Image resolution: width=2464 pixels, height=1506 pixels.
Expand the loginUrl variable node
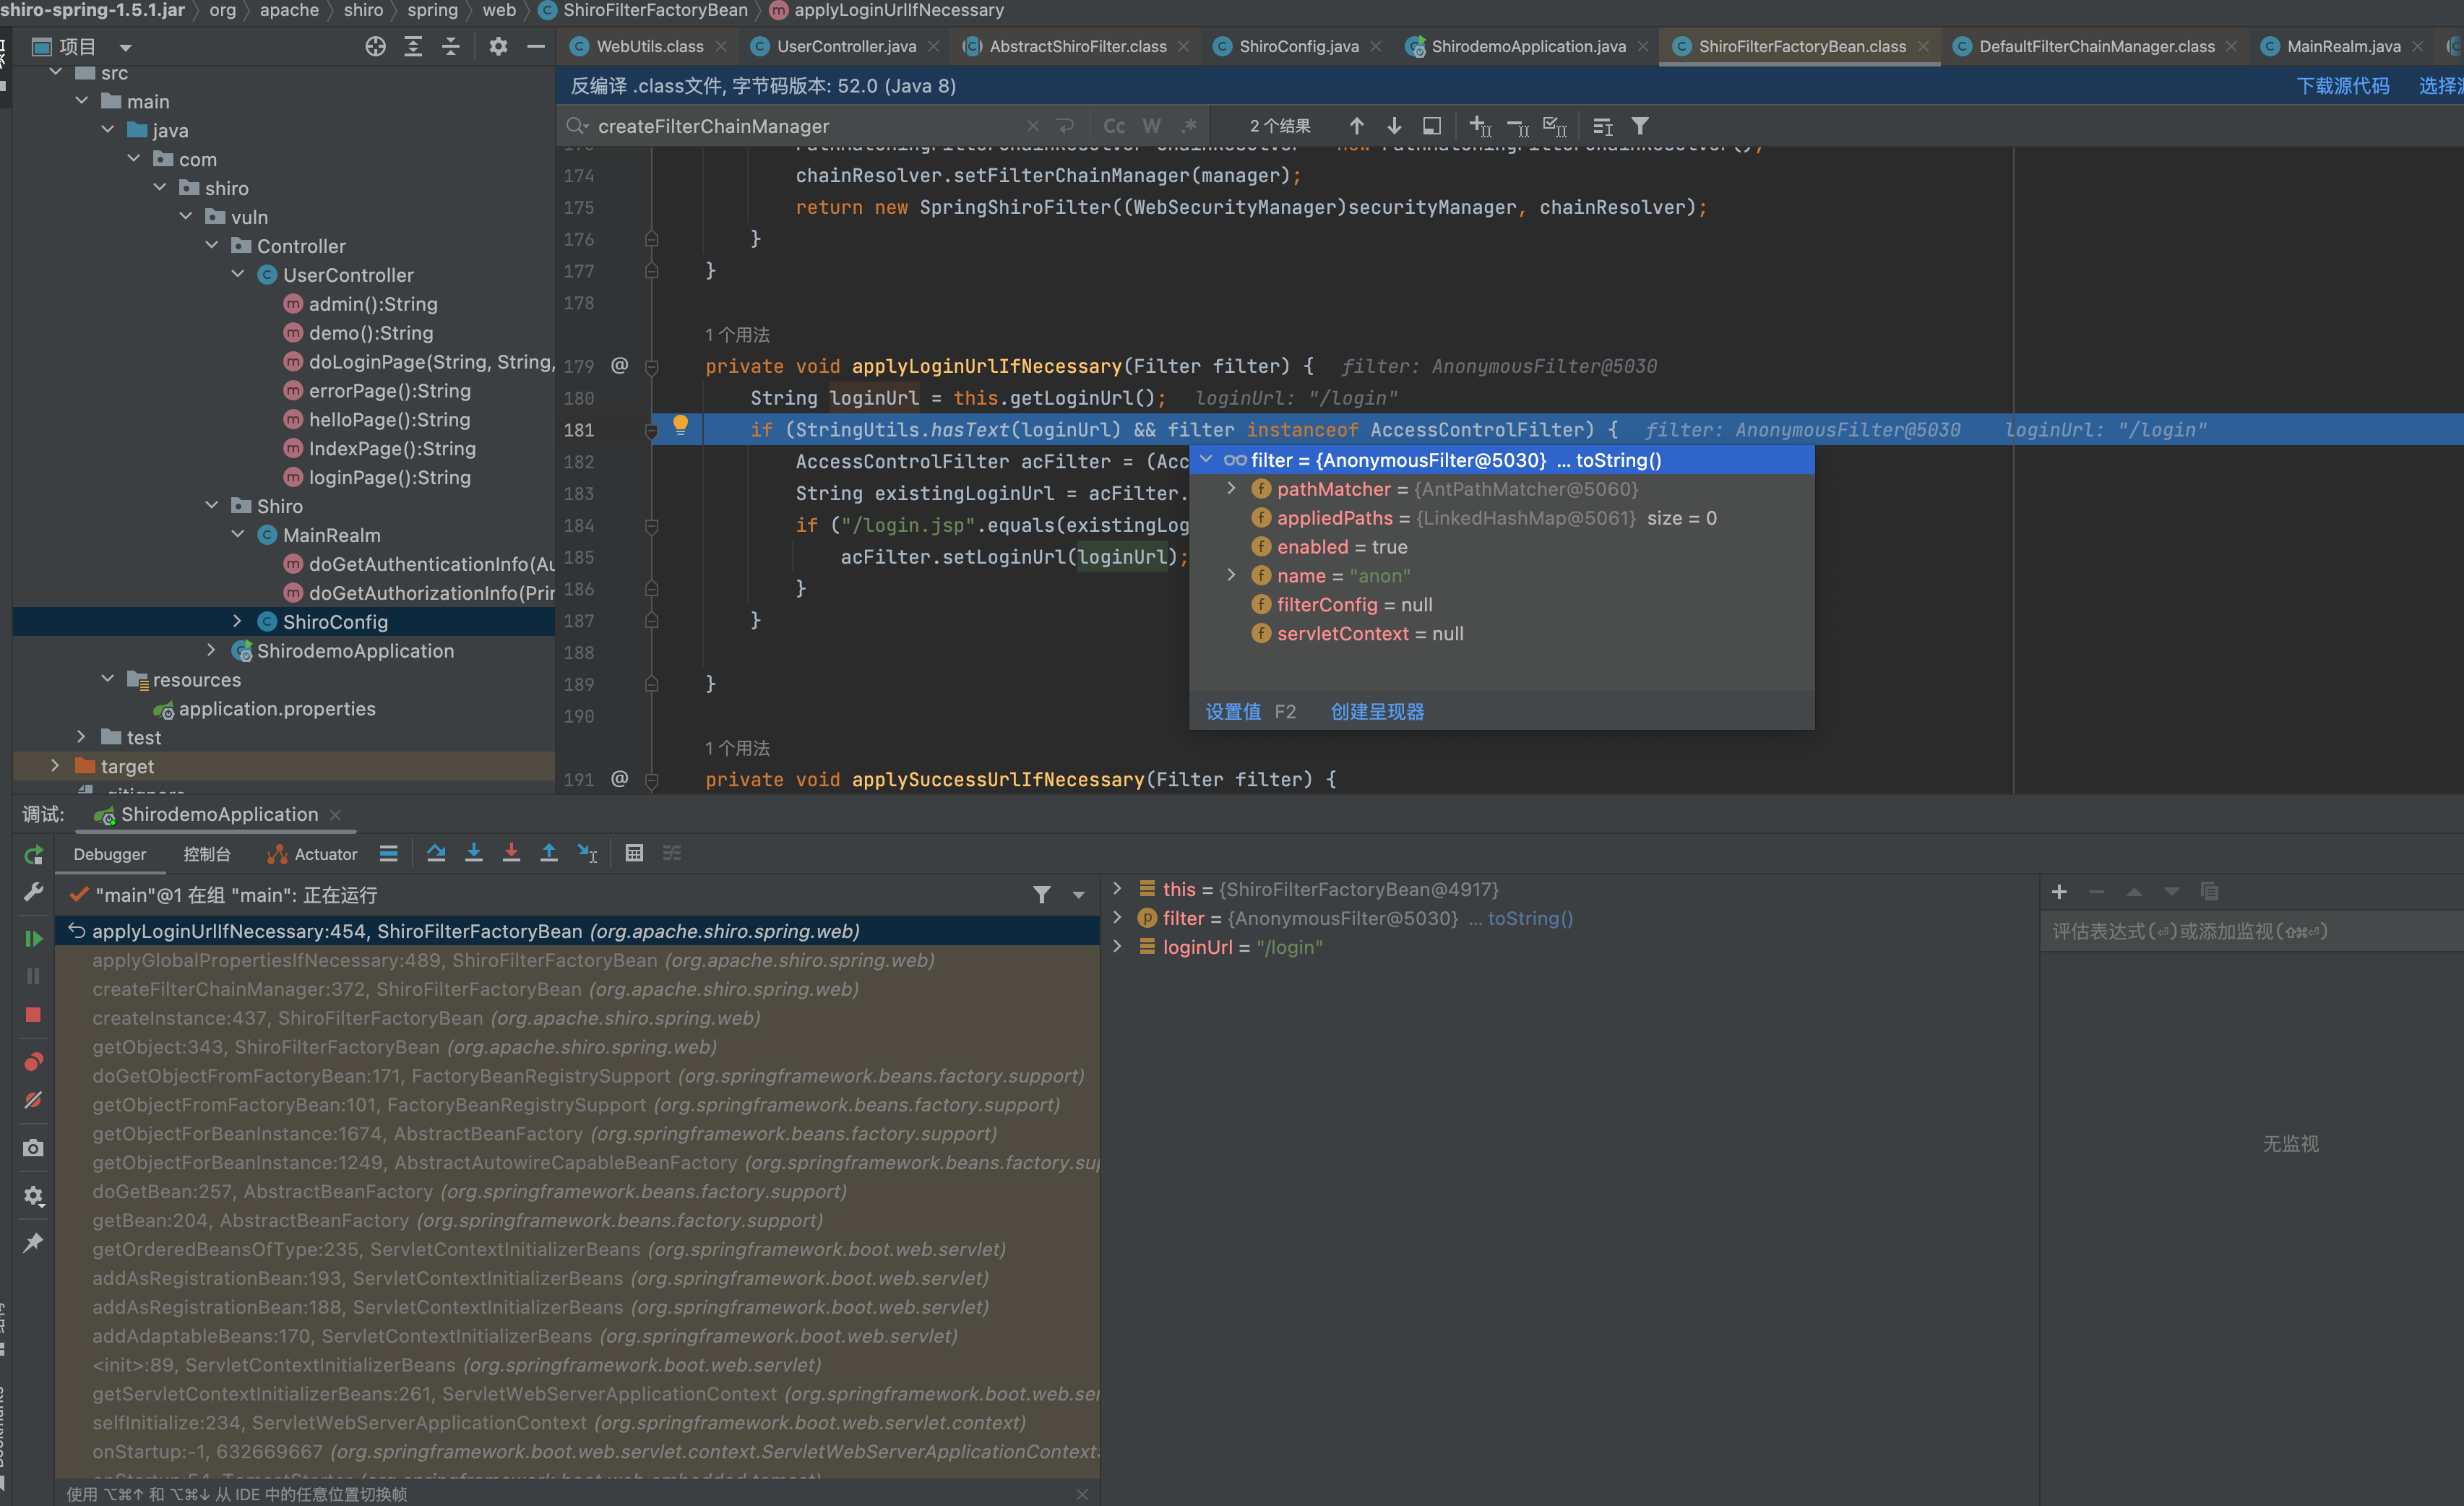click(x=1117, y=946)
